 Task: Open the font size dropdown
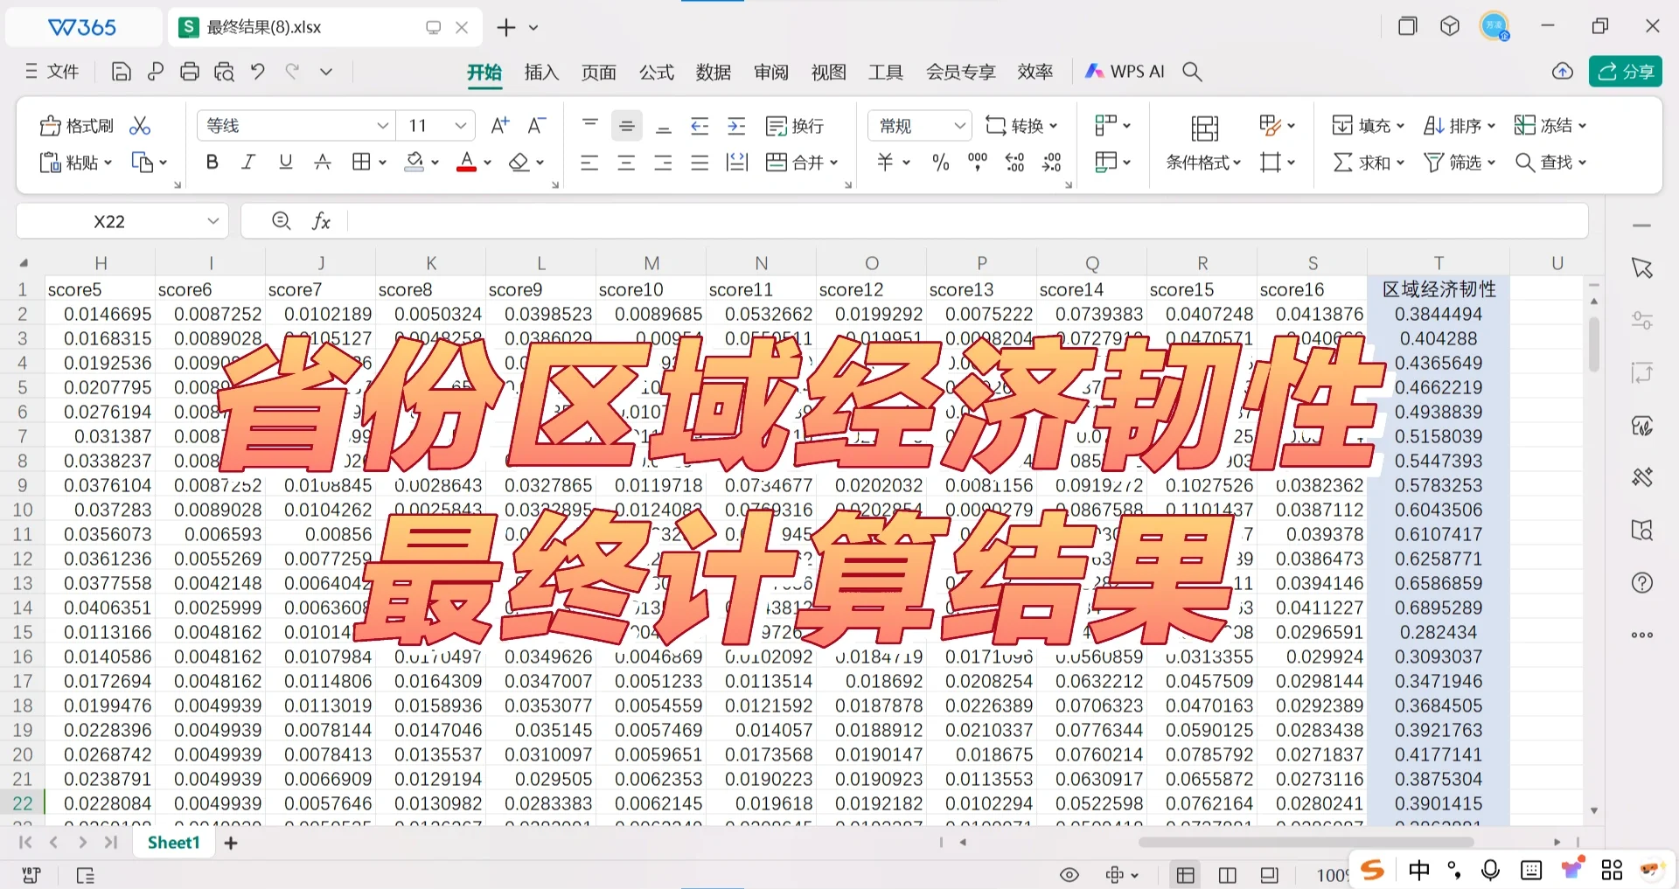(x=462, y=125)
